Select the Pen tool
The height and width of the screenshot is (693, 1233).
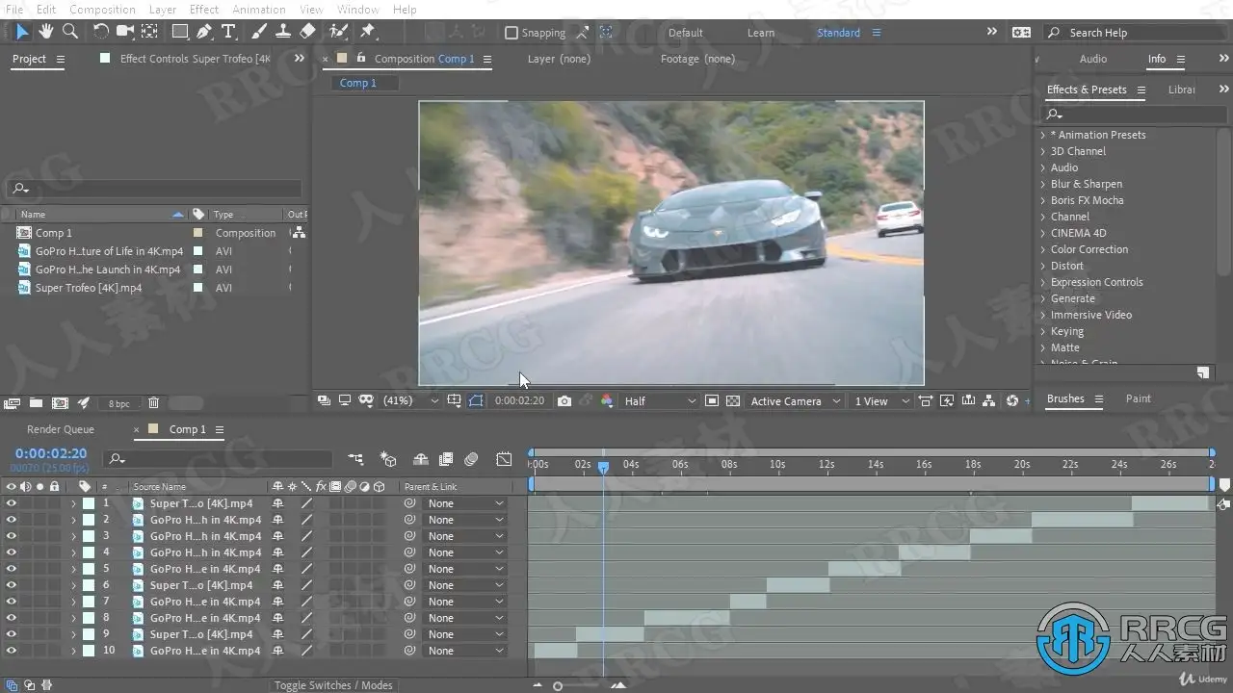coord(204,32)
